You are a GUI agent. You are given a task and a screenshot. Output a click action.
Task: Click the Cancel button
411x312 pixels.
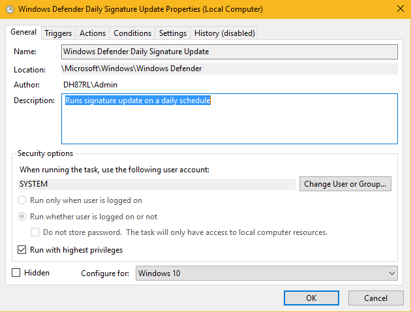[376, 298]
